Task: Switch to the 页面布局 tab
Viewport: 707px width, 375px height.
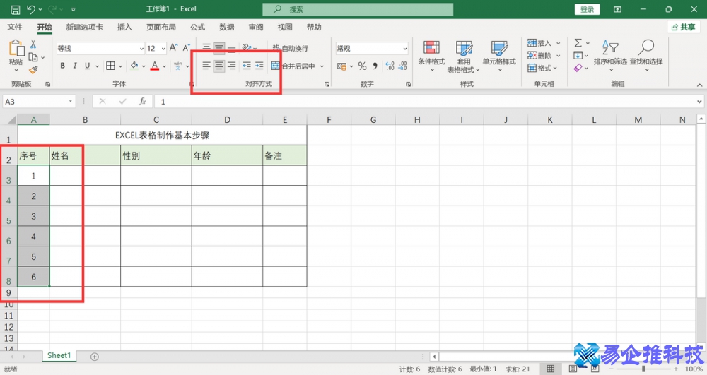Action: tap(161, 27)
